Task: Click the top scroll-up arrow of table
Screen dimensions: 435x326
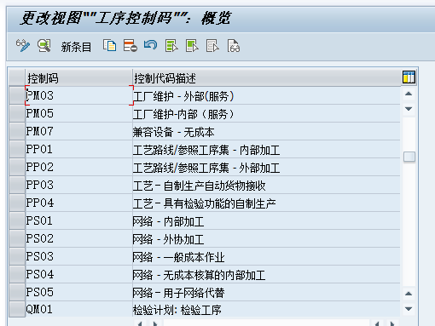Action: pos(409,94)
